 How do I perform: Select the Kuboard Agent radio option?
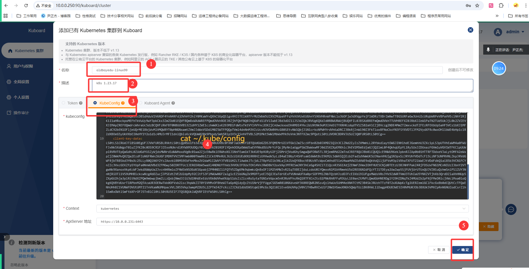point(140,103)
